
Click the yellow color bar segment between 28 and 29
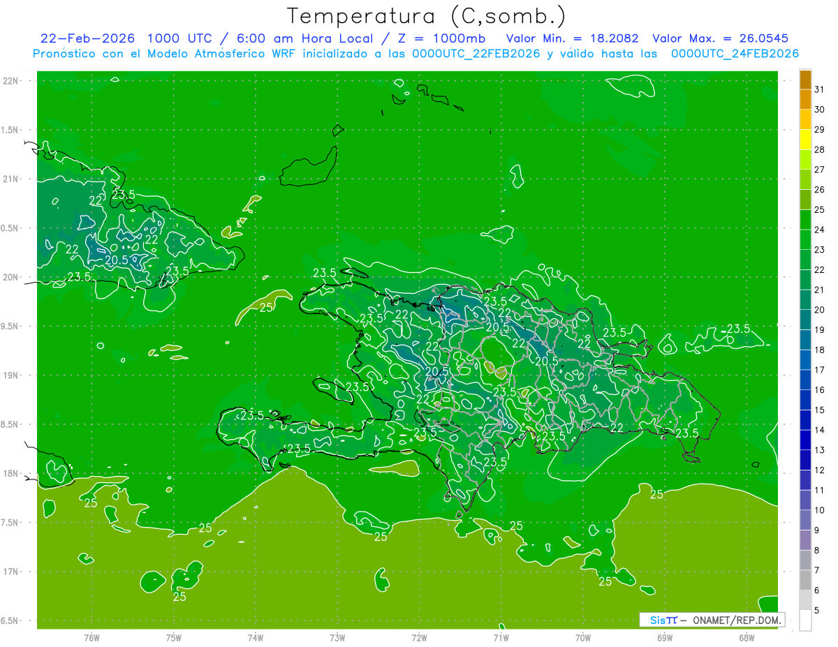[805, 140]
